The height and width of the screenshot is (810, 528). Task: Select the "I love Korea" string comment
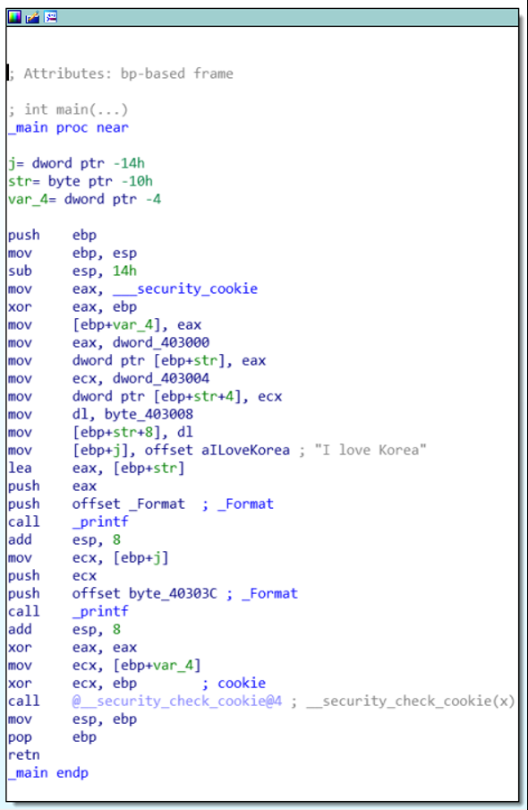pyautogui.click(x=370, y=451)
